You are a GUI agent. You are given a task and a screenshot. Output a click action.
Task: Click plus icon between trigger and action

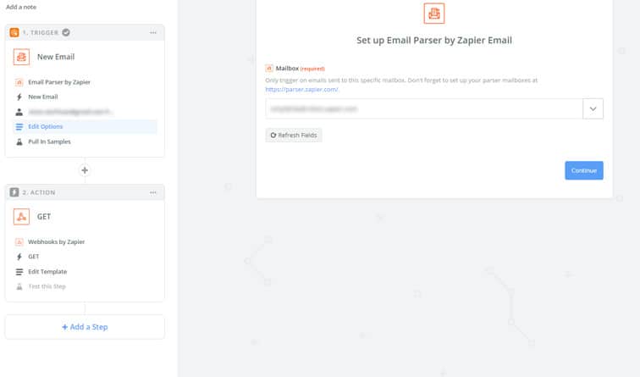tap(84, 170)
